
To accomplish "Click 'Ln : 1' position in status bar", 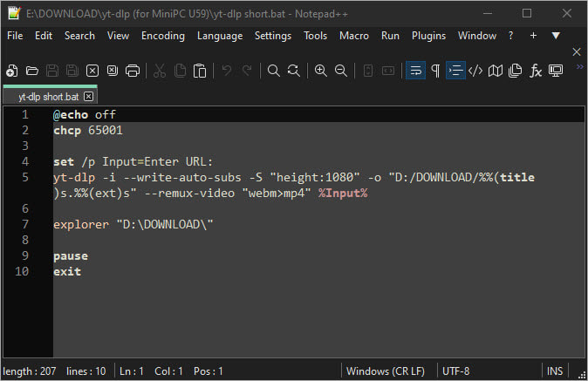I will pyautogui.click(x=131, y=371).
